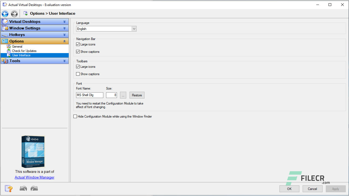Click the Virtual Desktops section icon

pyautogui.click(x=5, y=22)
